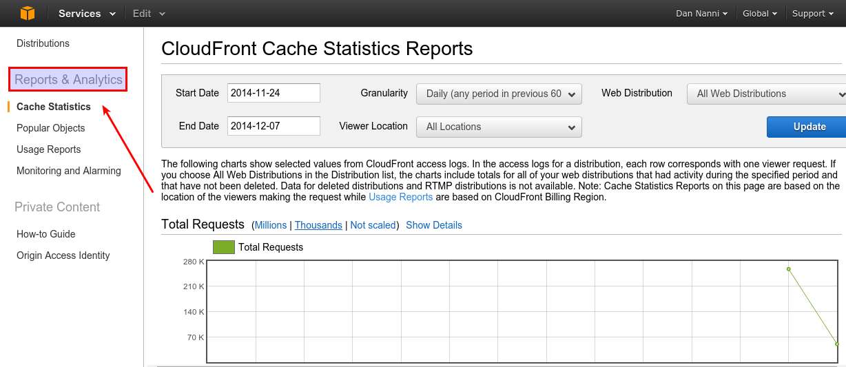Expand the Dan Nanni account dropdown

click(x=702, y=13)
